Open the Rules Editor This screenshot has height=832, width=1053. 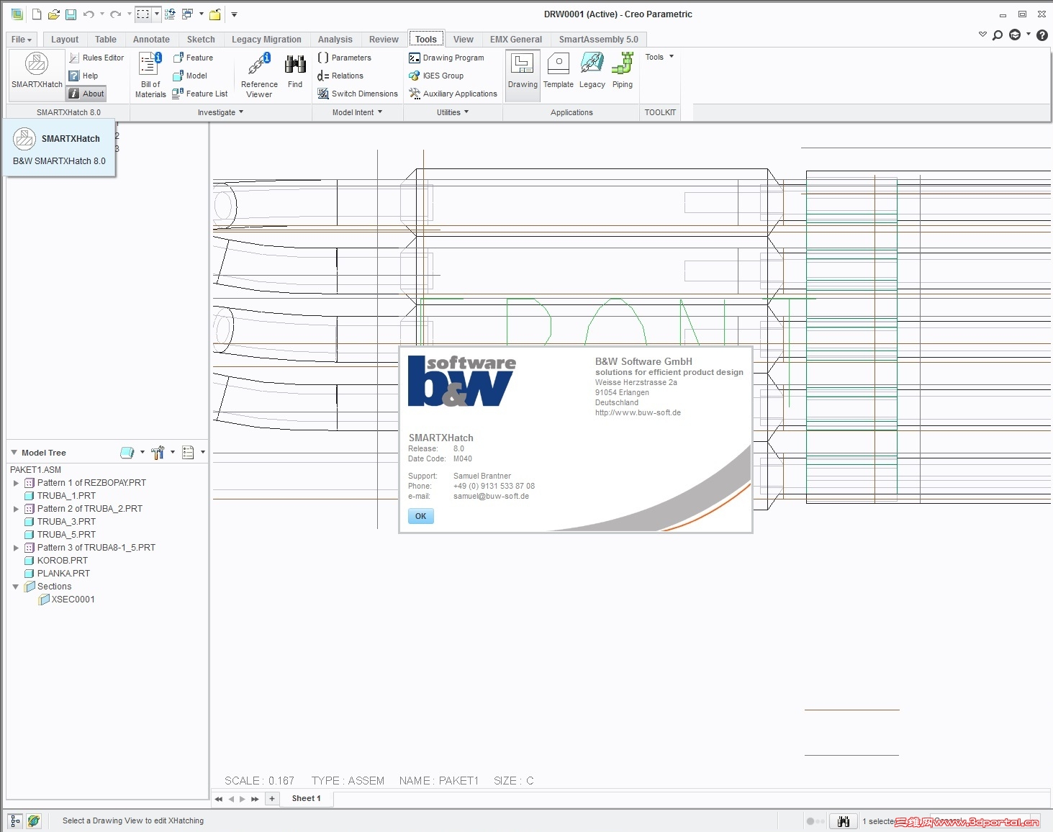(96, 58)
